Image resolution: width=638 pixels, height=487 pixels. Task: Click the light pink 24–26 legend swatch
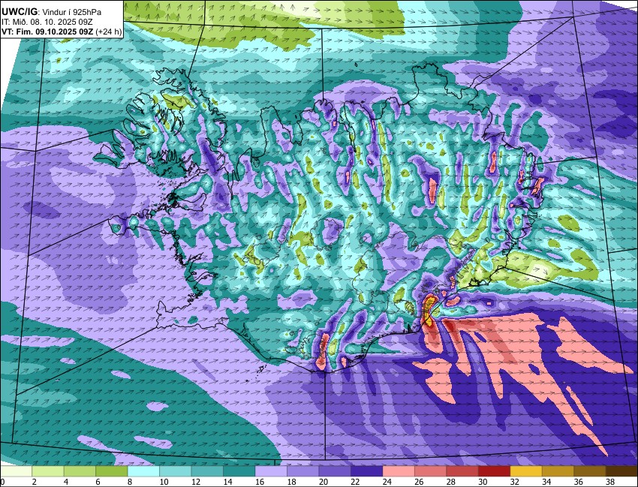point(399,471)
